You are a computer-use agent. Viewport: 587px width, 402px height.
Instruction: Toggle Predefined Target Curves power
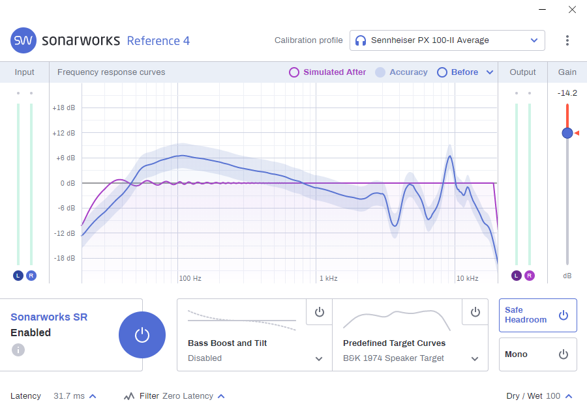pos(475,312)
